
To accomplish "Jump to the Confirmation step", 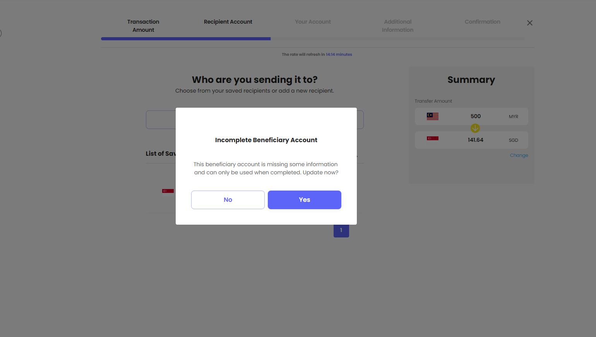I will click(482, 22).
